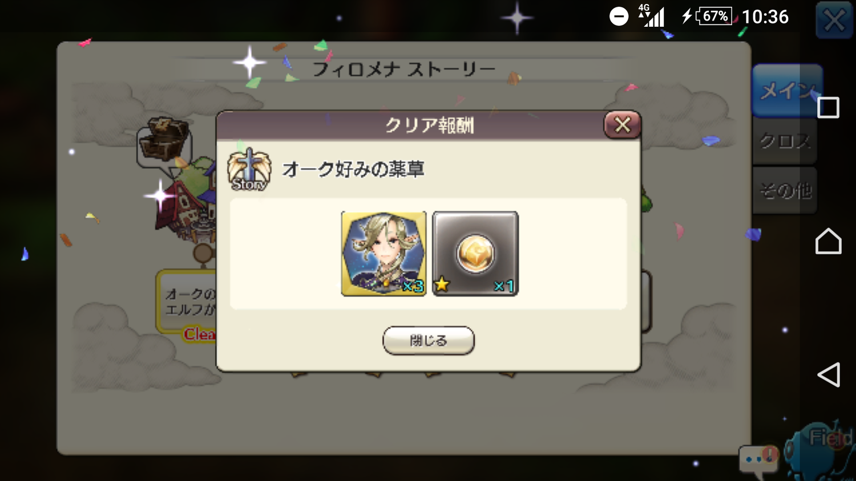Tap the battery 67% indicator
856x481 pixels.
(713, 16)
